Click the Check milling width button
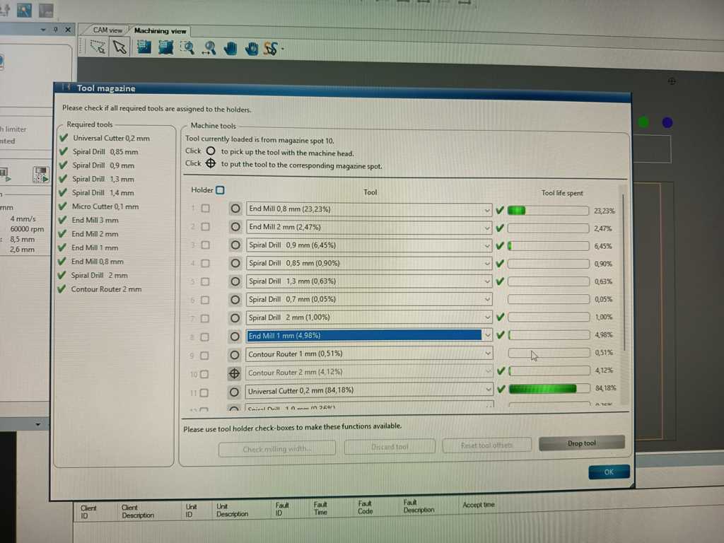This screenshot has height=543, width=724. coord(277,449)
